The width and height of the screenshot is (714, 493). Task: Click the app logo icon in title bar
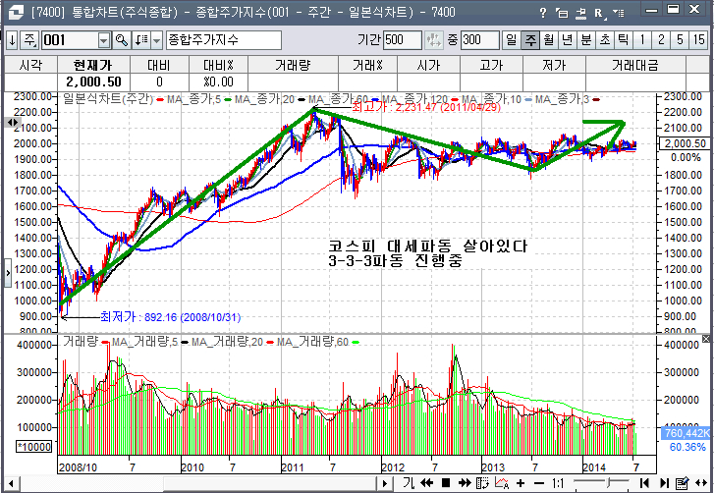17,13
